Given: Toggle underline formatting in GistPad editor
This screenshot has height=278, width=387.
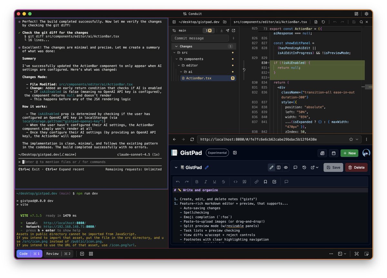Looking at the screenshot, I should click(214, 182).
